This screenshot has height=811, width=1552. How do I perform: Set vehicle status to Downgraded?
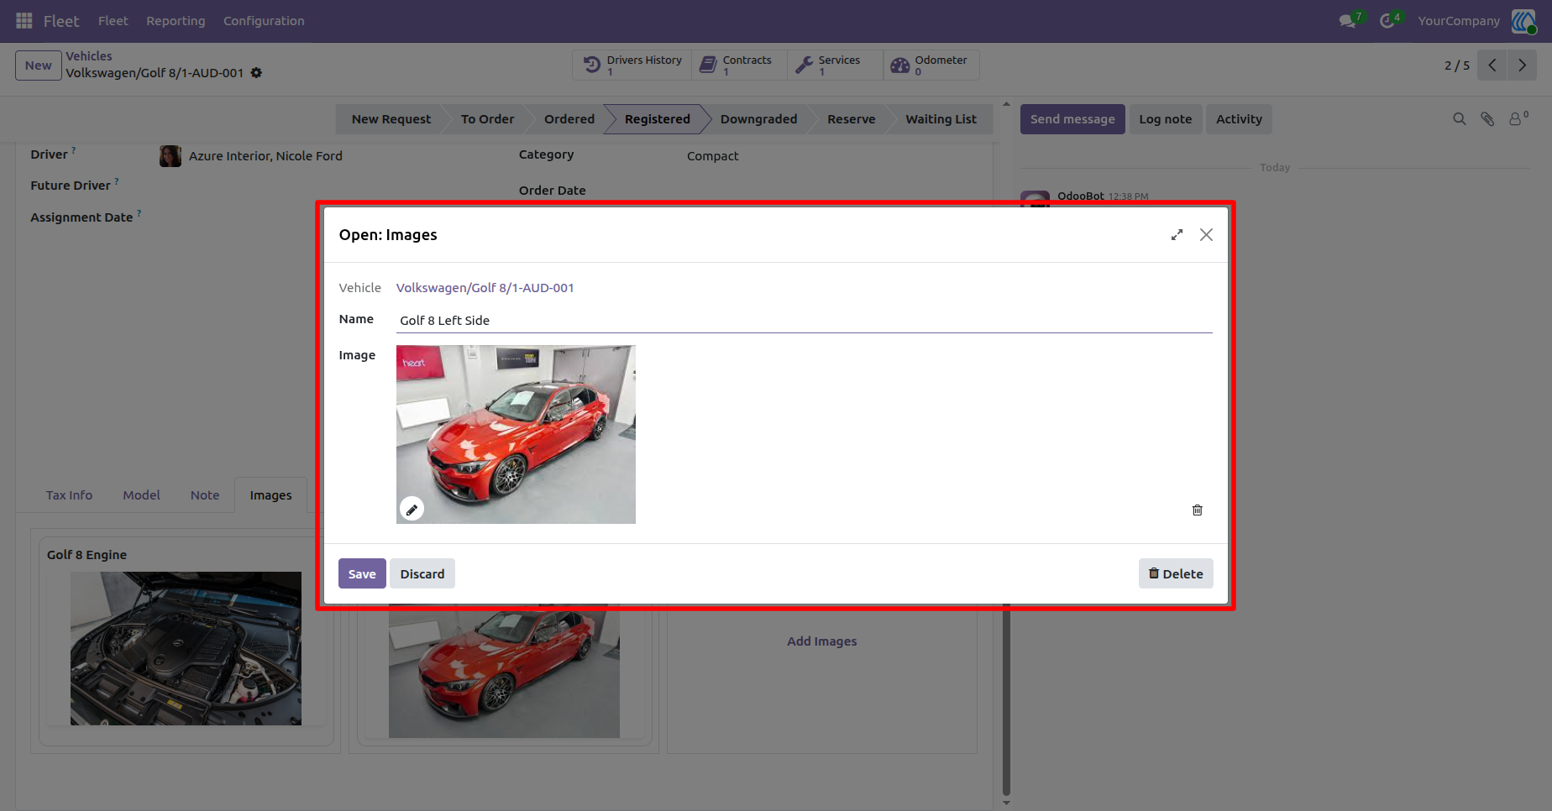[x=758, y=119]
